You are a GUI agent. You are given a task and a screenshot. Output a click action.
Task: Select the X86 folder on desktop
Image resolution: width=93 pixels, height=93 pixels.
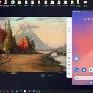[39, 3]
